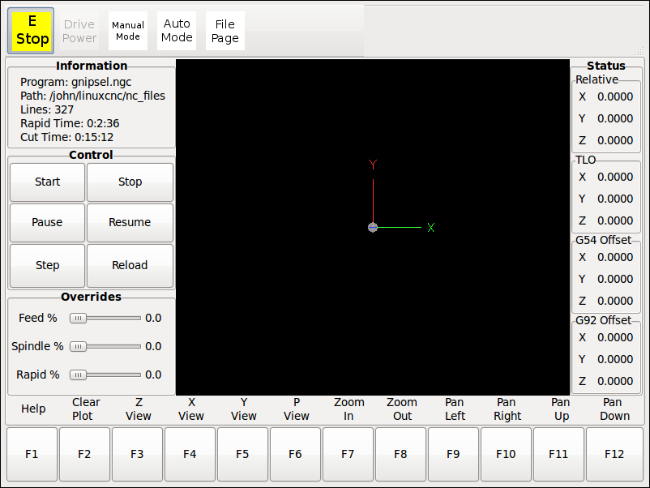Open the File Page
650x488 pixels.
coord(225,31)
